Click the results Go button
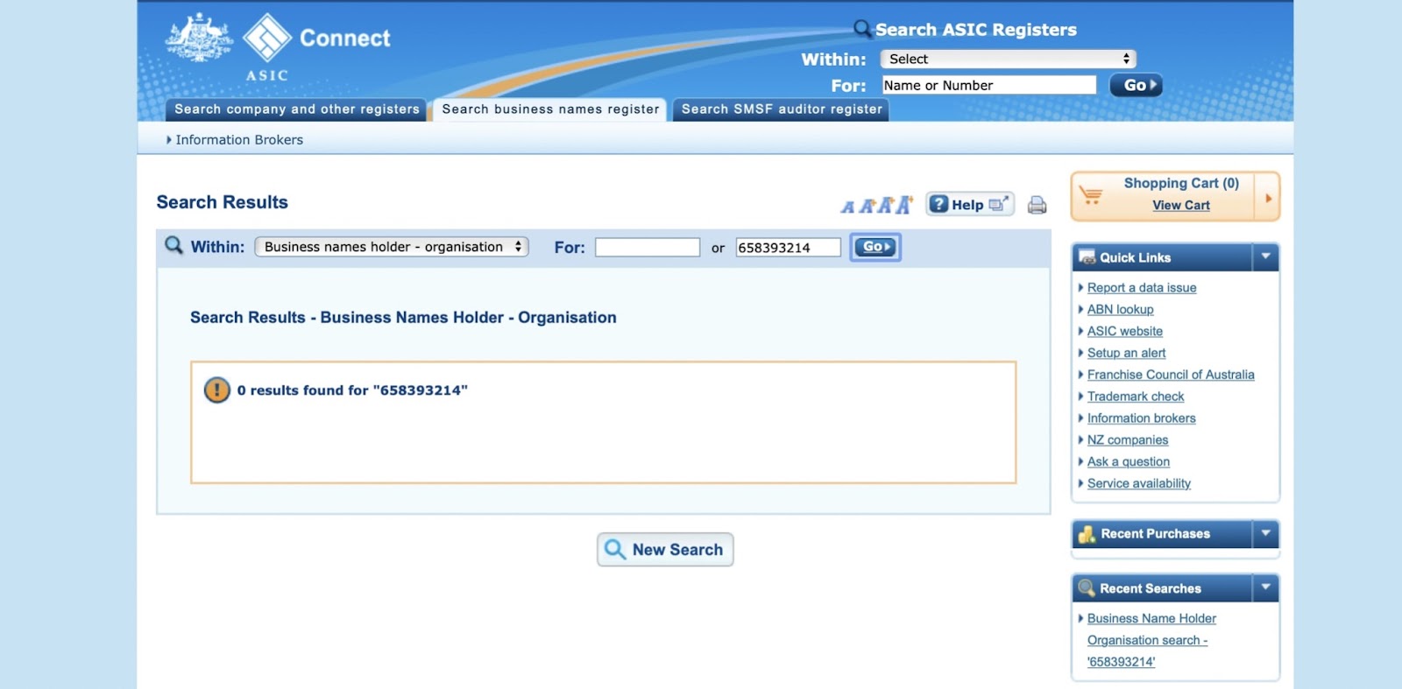 tap(875, 247)
